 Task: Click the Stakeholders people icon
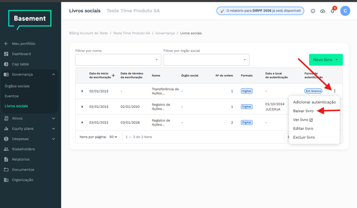pos(6,149)
